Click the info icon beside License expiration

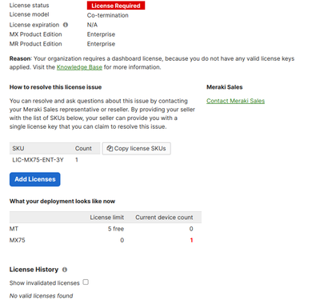click(66, 25)
